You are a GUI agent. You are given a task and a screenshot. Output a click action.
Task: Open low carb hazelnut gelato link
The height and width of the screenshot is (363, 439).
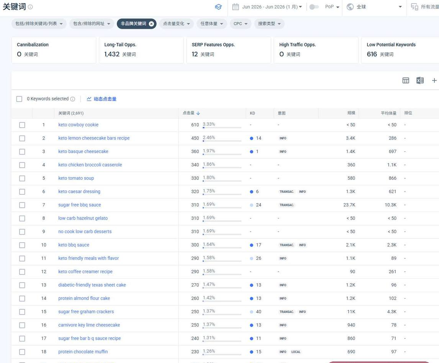pos(83,218)
